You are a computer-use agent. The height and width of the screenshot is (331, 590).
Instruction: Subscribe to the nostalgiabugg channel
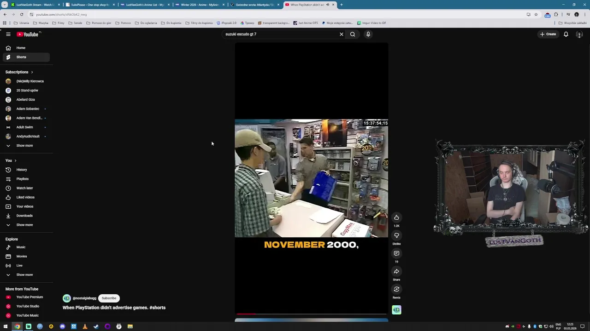point(109,298)
